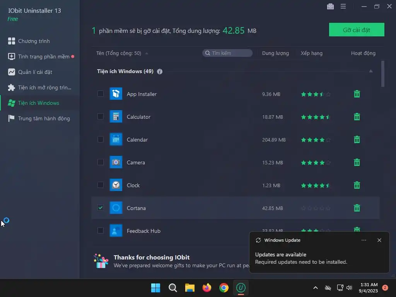Open Windows Start menu
Screen dimensions: 396x297
point(155,288)
